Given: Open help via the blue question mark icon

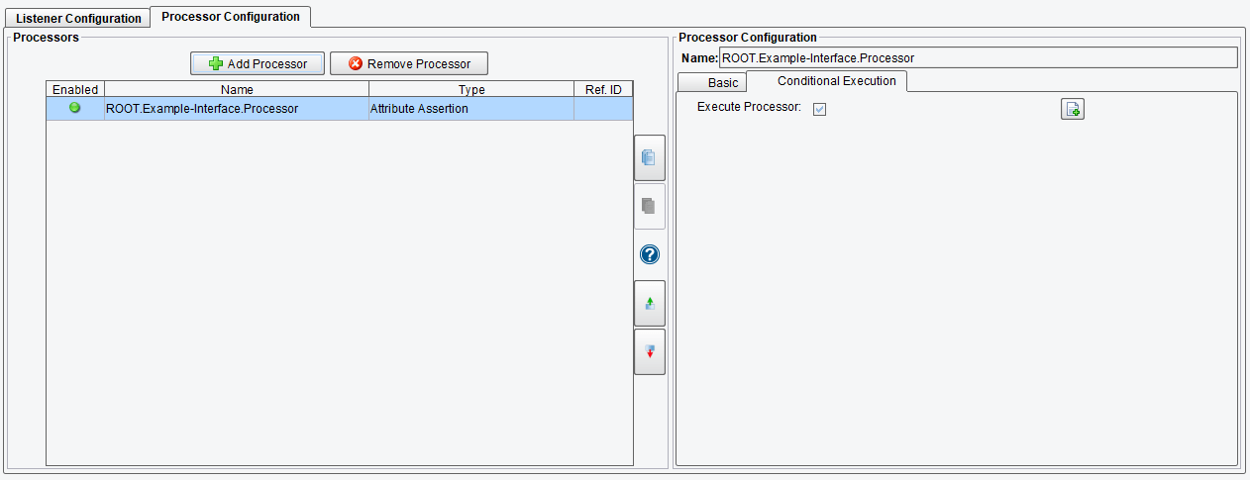Looking at the screenshot, I should [x=650, y=255].
